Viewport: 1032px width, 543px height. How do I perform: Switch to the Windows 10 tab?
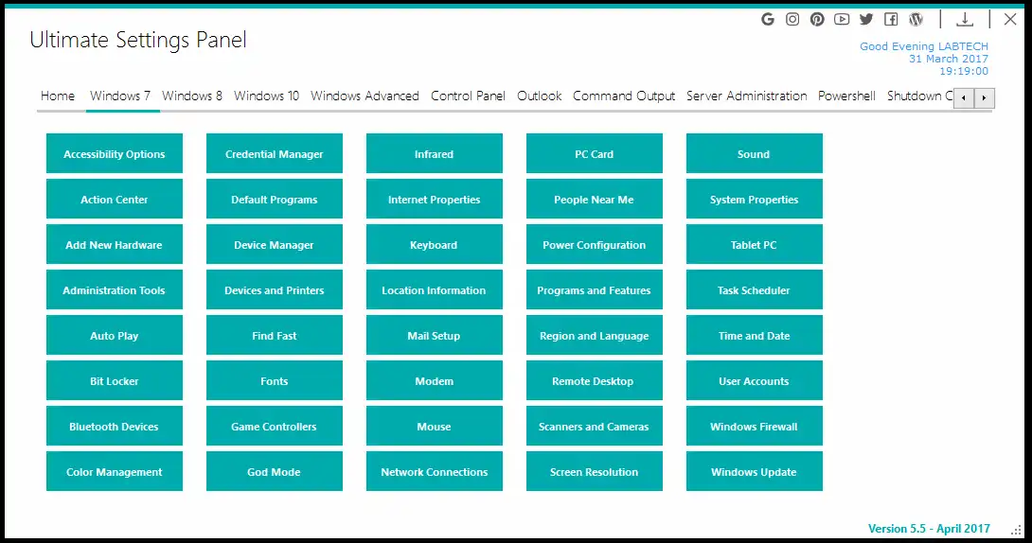[267, 96]
